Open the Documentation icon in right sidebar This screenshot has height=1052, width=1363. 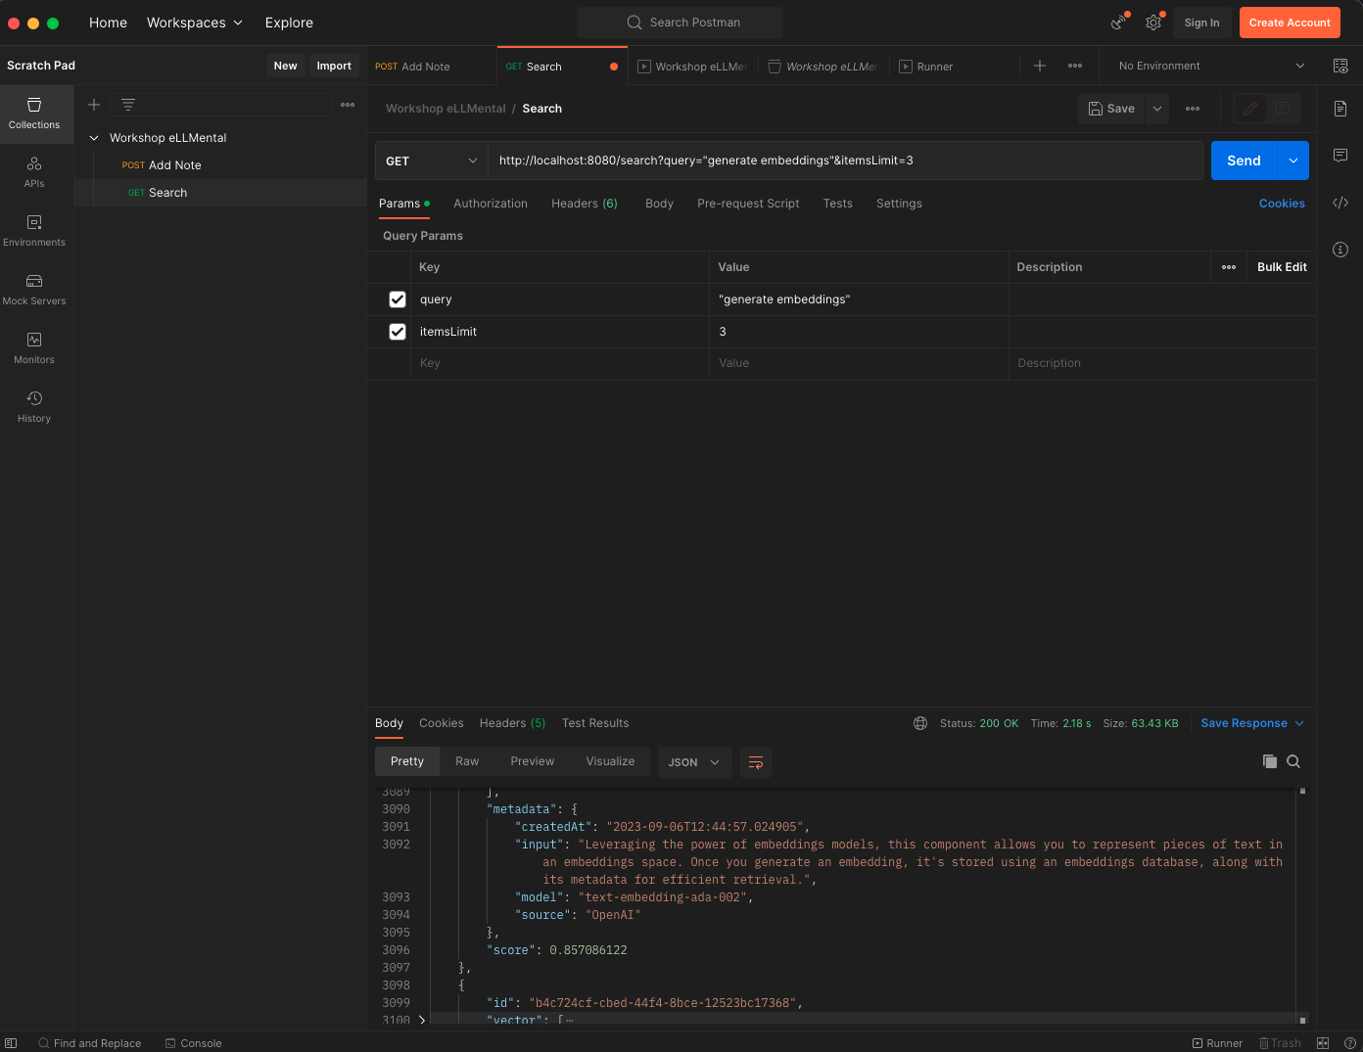[1340, 109]
